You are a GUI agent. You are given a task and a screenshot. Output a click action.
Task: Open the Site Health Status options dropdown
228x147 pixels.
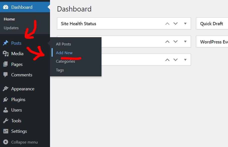185,23
